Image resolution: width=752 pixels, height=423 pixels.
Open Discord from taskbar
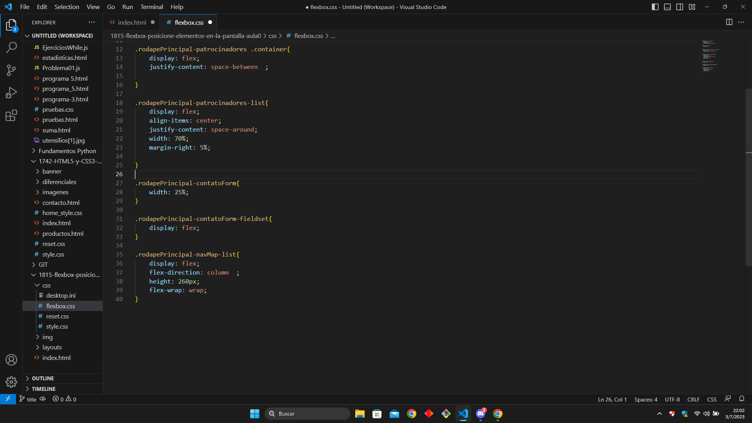pos(481,414)
